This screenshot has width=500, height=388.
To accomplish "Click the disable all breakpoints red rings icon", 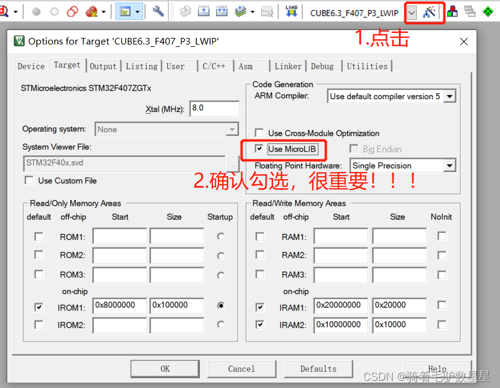I will (72, 12).
